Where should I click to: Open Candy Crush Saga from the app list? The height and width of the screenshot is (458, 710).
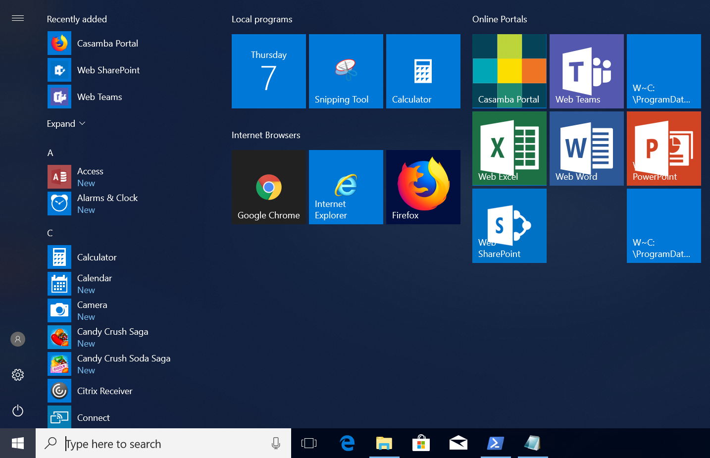point(112,331)
